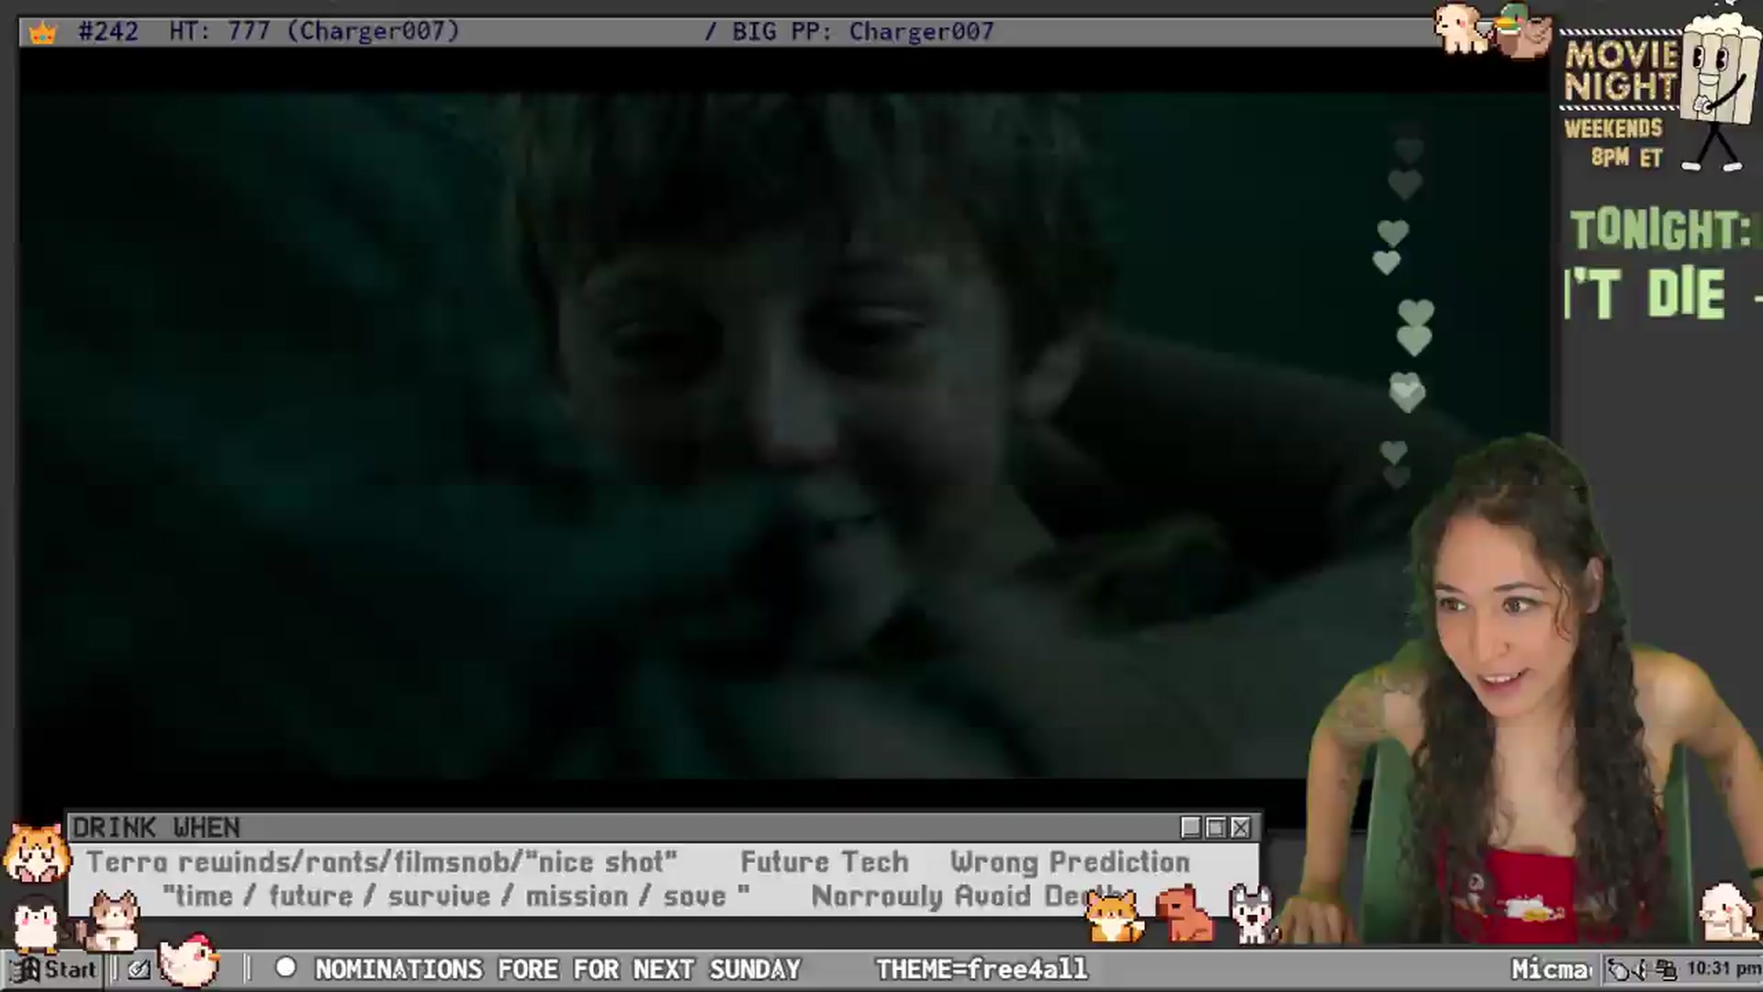Close the DRINK WHEN window
Viewport: 1763px width, 992px height.
tap(1241, 828)
